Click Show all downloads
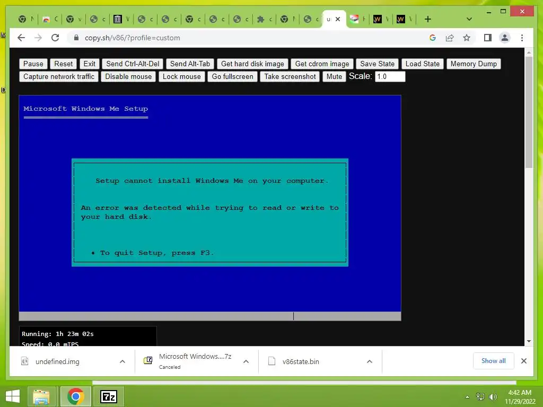 (x=494, y=360)
